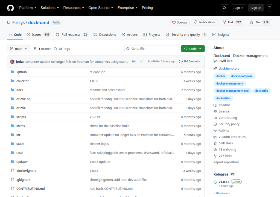The width and height of the screenshot is (280, 197).
Task: Click the green checkmark status icon
Action: pos(141,62)
